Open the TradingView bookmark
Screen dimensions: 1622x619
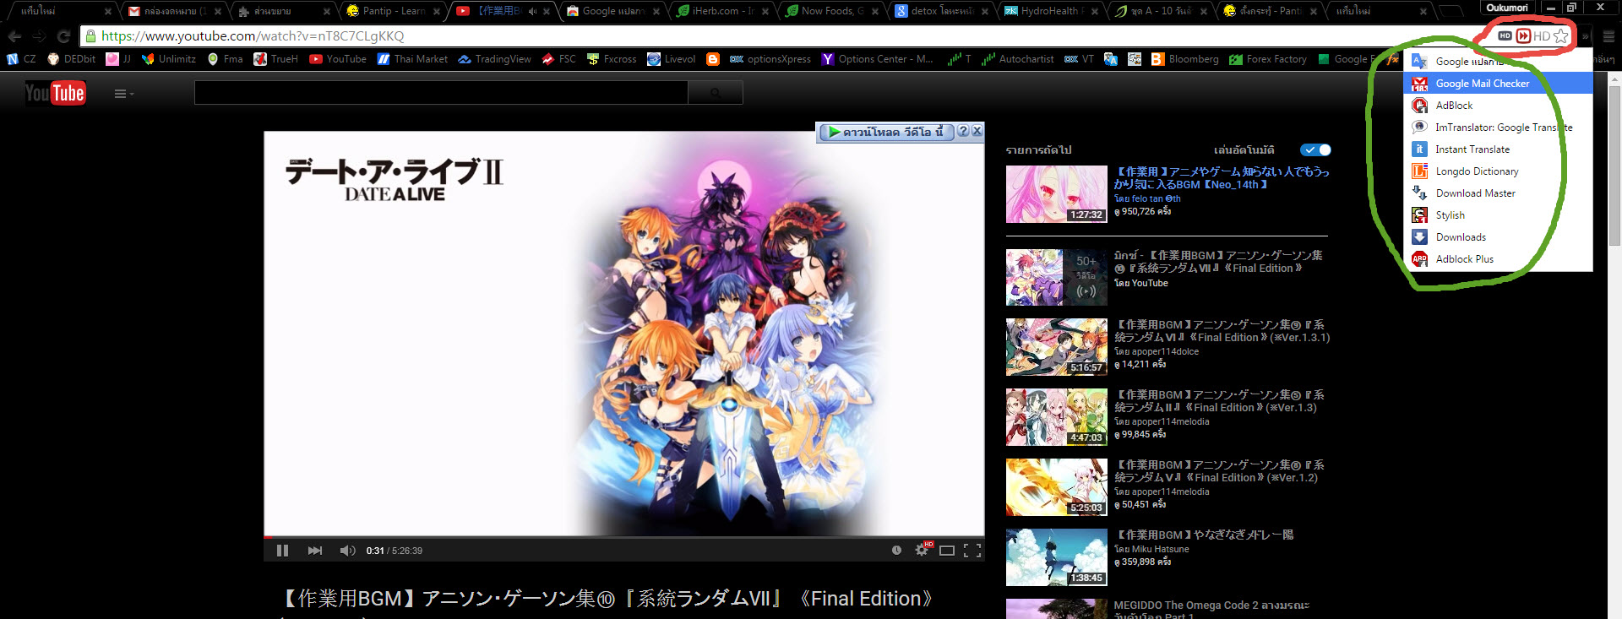pyautogui.click(x=494, y=59)
